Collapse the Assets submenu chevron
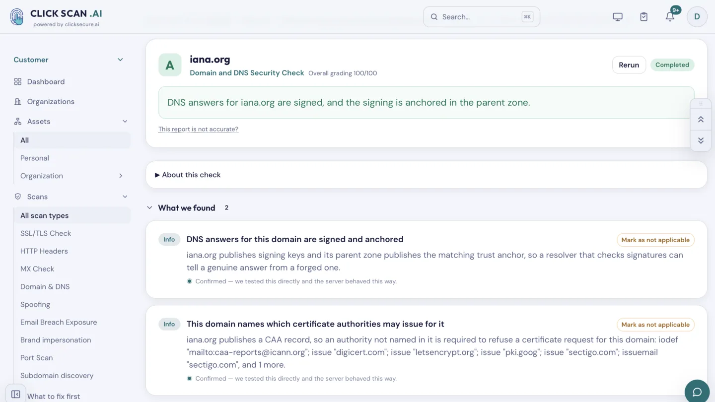The height and width of the screenshot is (402, 715). click(125, 122)
